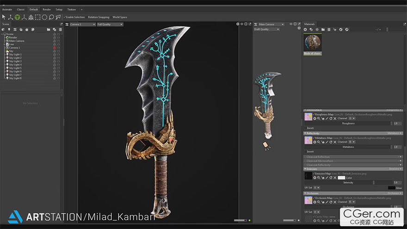Open the Camera 1 viewport dropdown
Image resolution: width=407 pixels, height=229 pixels.
click(x=82, y=25)
